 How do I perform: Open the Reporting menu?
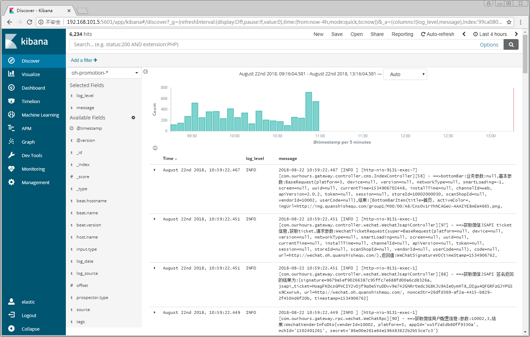point(402,34)
